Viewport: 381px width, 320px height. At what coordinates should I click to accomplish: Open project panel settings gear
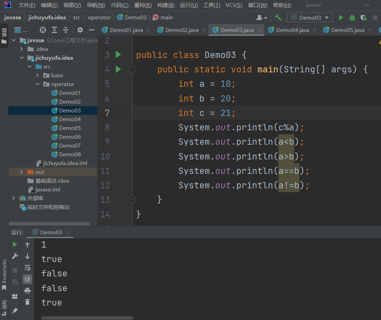click(80, 30)
